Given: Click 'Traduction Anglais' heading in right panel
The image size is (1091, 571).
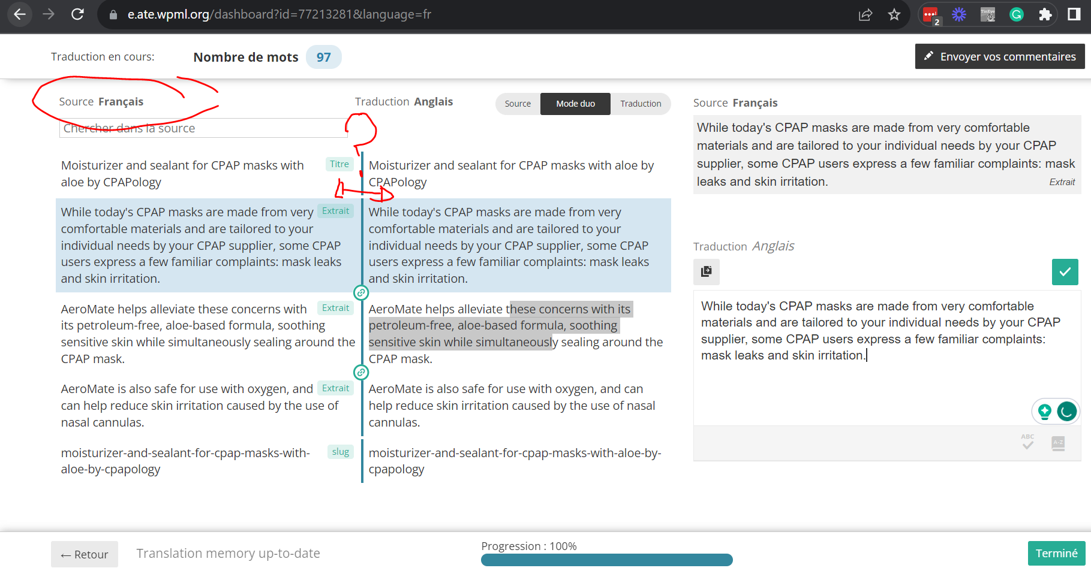Looking at the screenshot, I should 743,246.
